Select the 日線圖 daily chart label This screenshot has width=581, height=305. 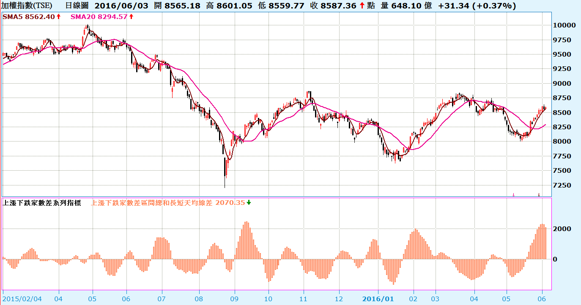tap(77, 6)
